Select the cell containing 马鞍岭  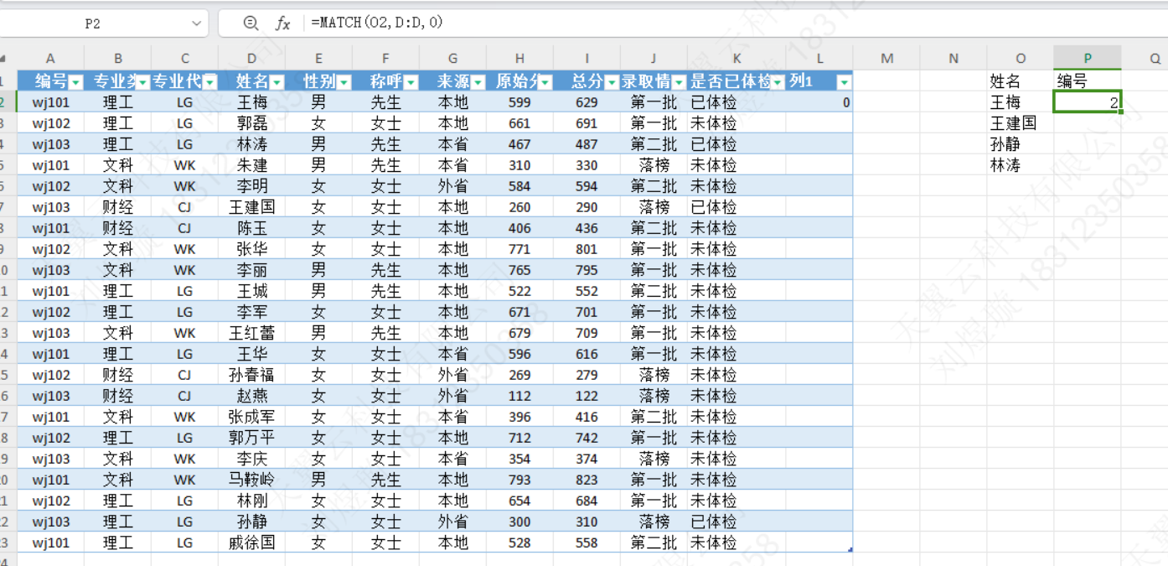coord(251,480)
